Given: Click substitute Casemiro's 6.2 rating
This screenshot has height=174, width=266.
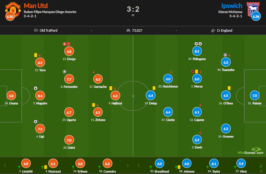Looking at the screenshot, I should [107, 163].
